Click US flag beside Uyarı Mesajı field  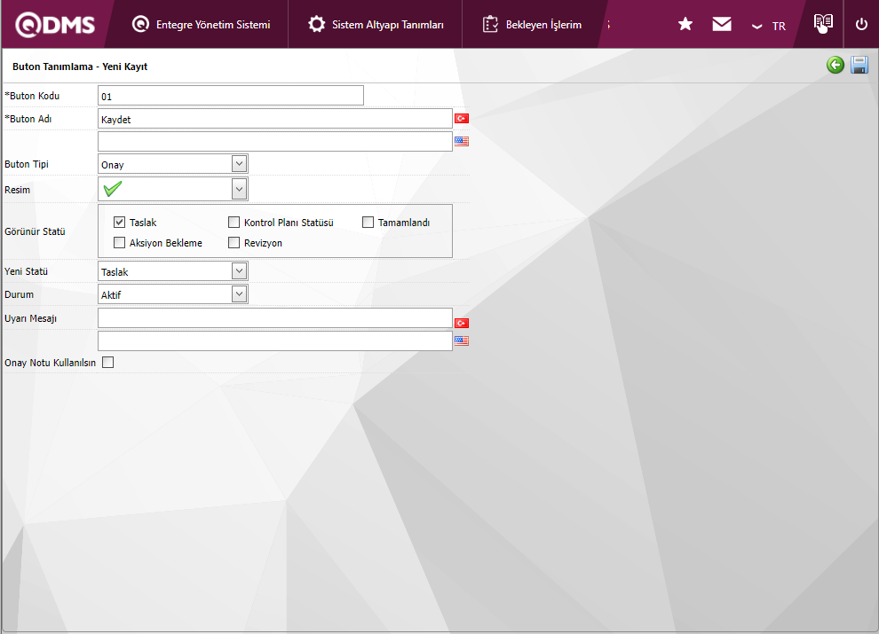462,340
